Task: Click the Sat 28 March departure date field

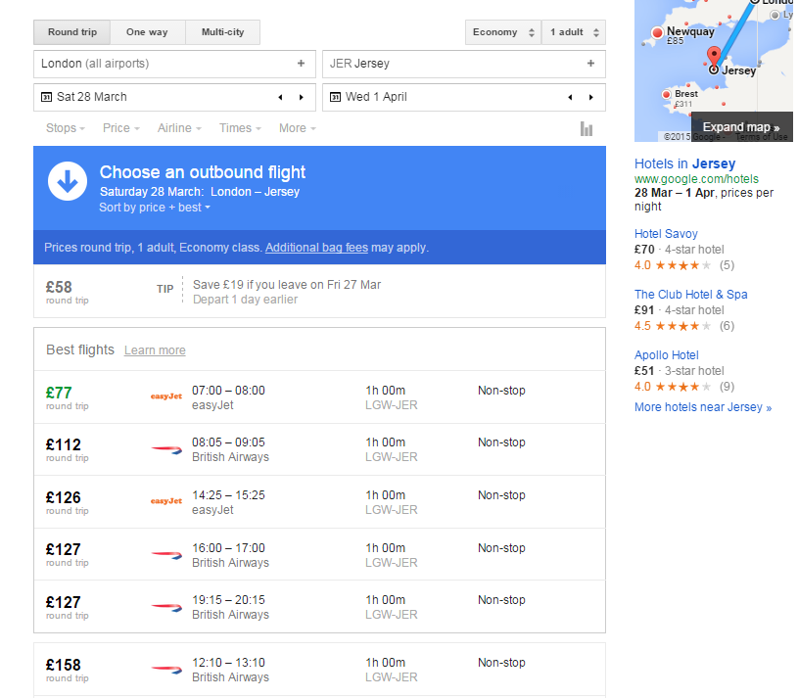Action: point(174,97)
